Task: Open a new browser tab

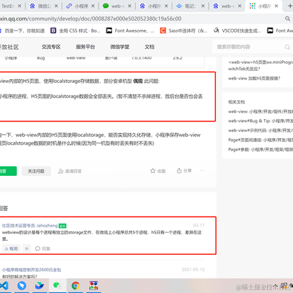Action: pos(290,6)
